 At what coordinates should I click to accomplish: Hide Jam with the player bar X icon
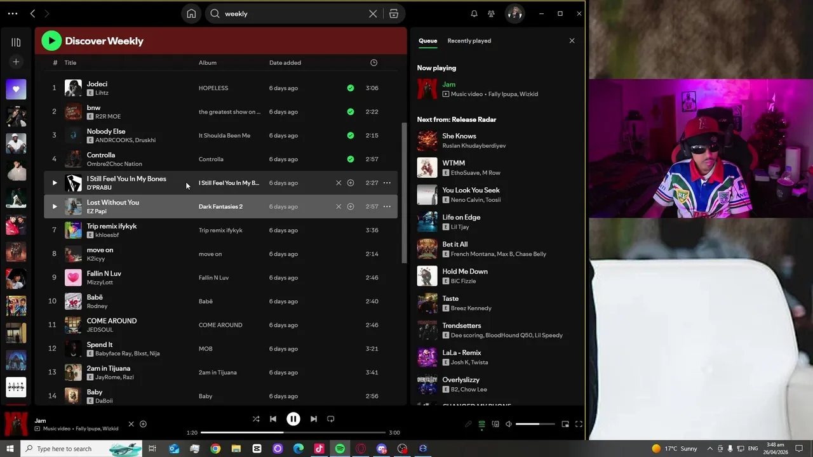(x=131, y=424)
